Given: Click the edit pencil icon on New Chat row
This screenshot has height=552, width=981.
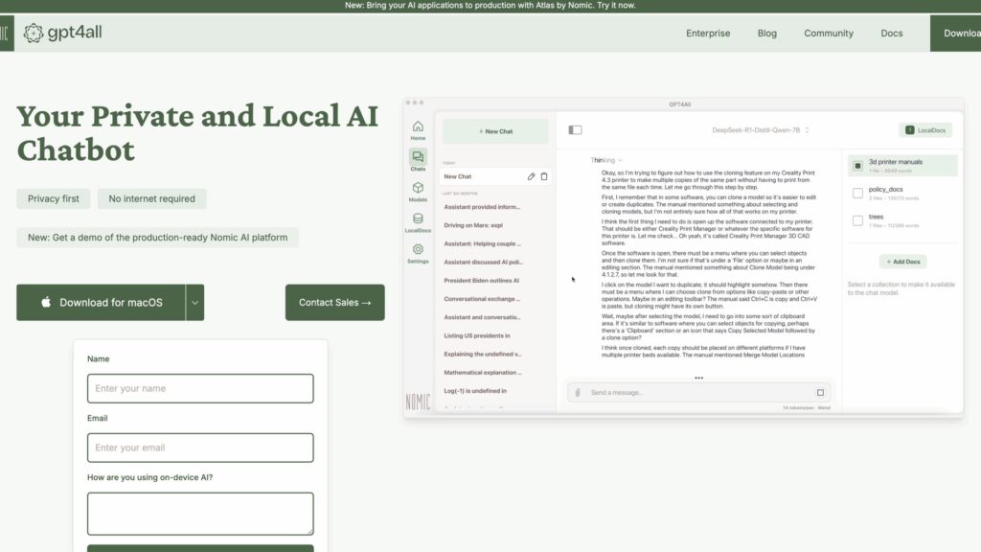Looking at the screenshot, I should click(x=531, y=176).
